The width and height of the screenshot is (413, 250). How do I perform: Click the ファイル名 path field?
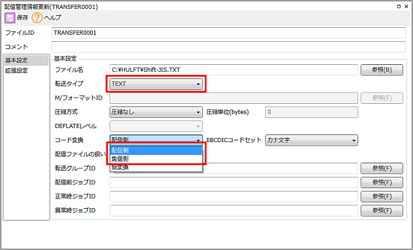[x=234, y=70]
